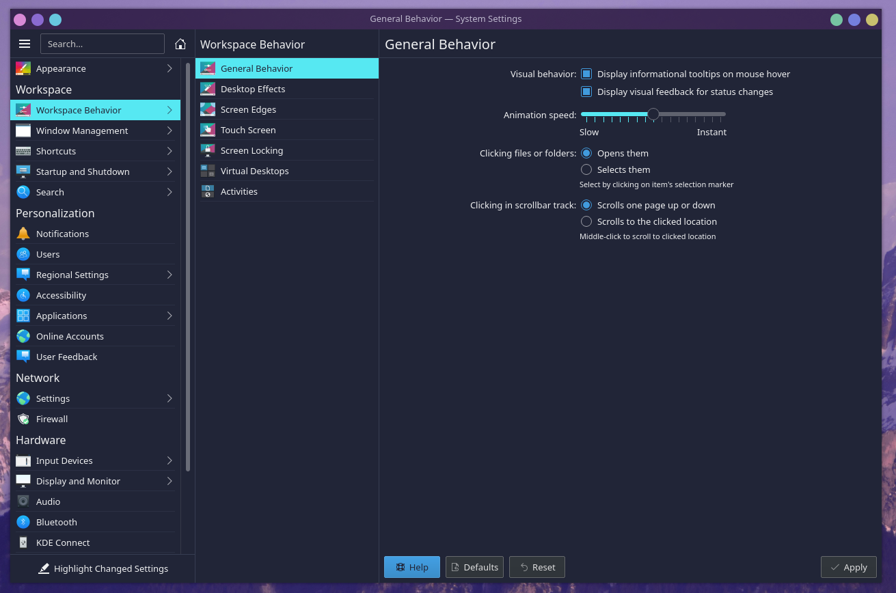Viewport: 896px width, 593px height.
Task: Click the Shortcuts keyboard icon
Action: point(23,151)
